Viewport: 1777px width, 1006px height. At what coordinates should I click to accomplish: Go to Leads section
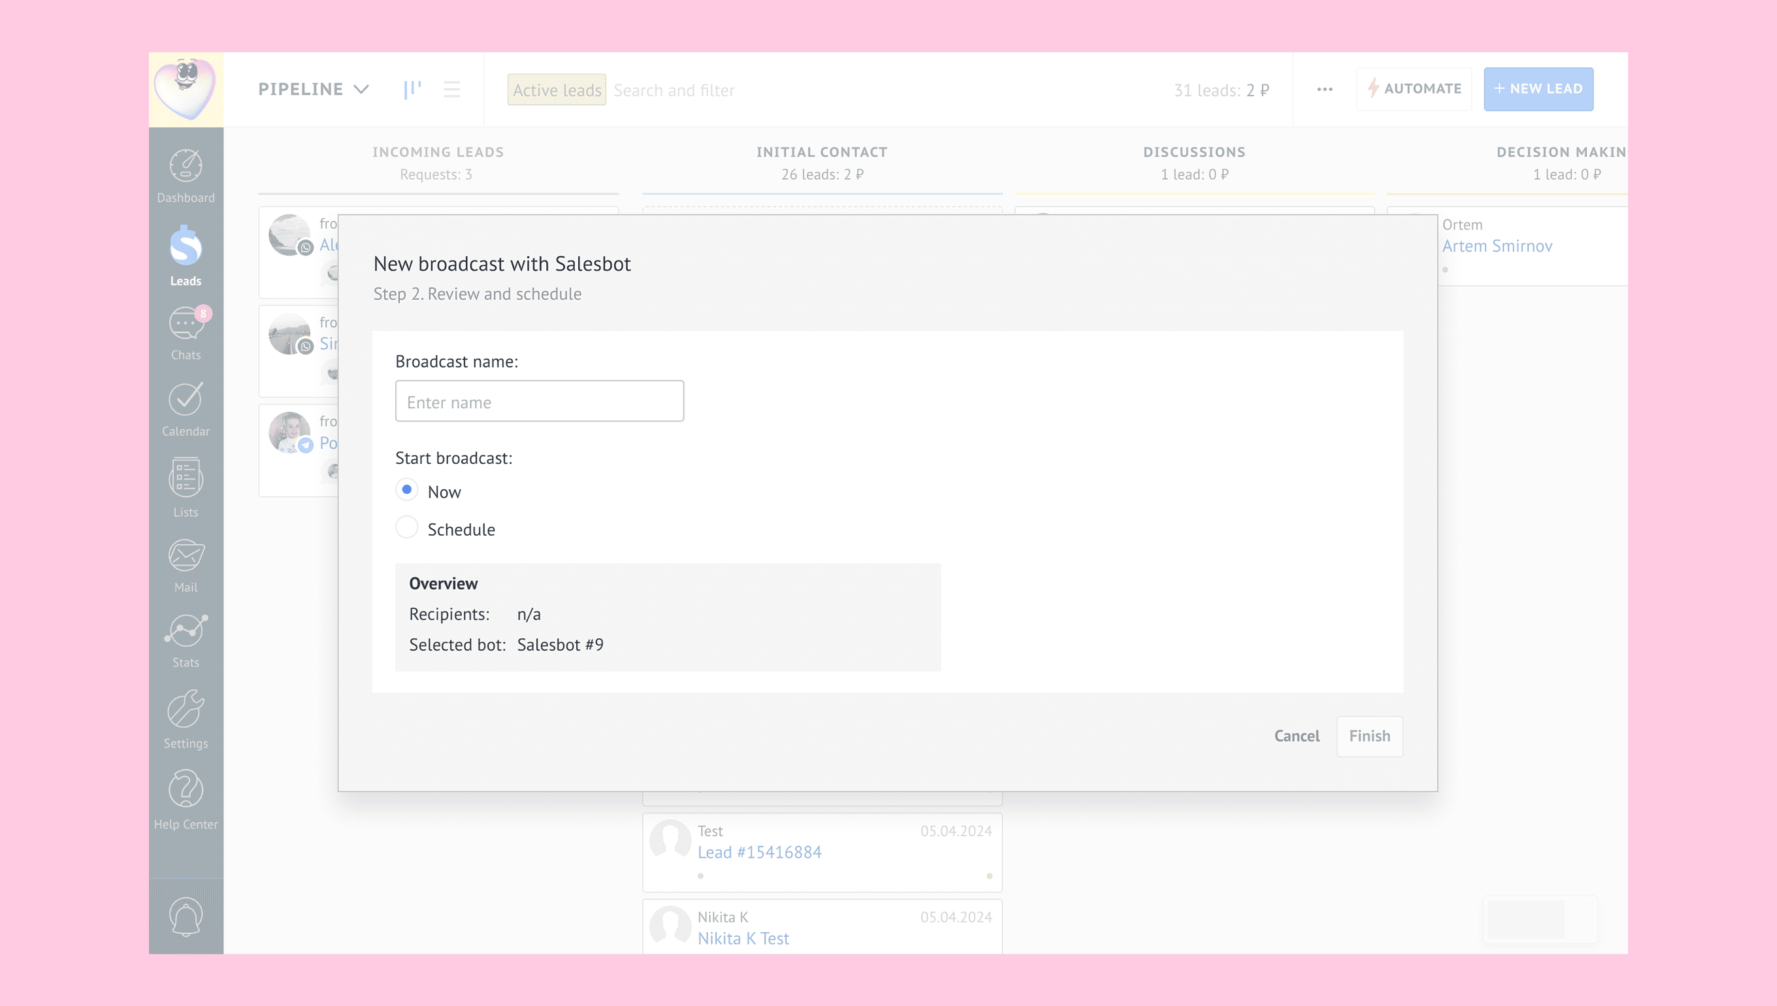[185, 255]
